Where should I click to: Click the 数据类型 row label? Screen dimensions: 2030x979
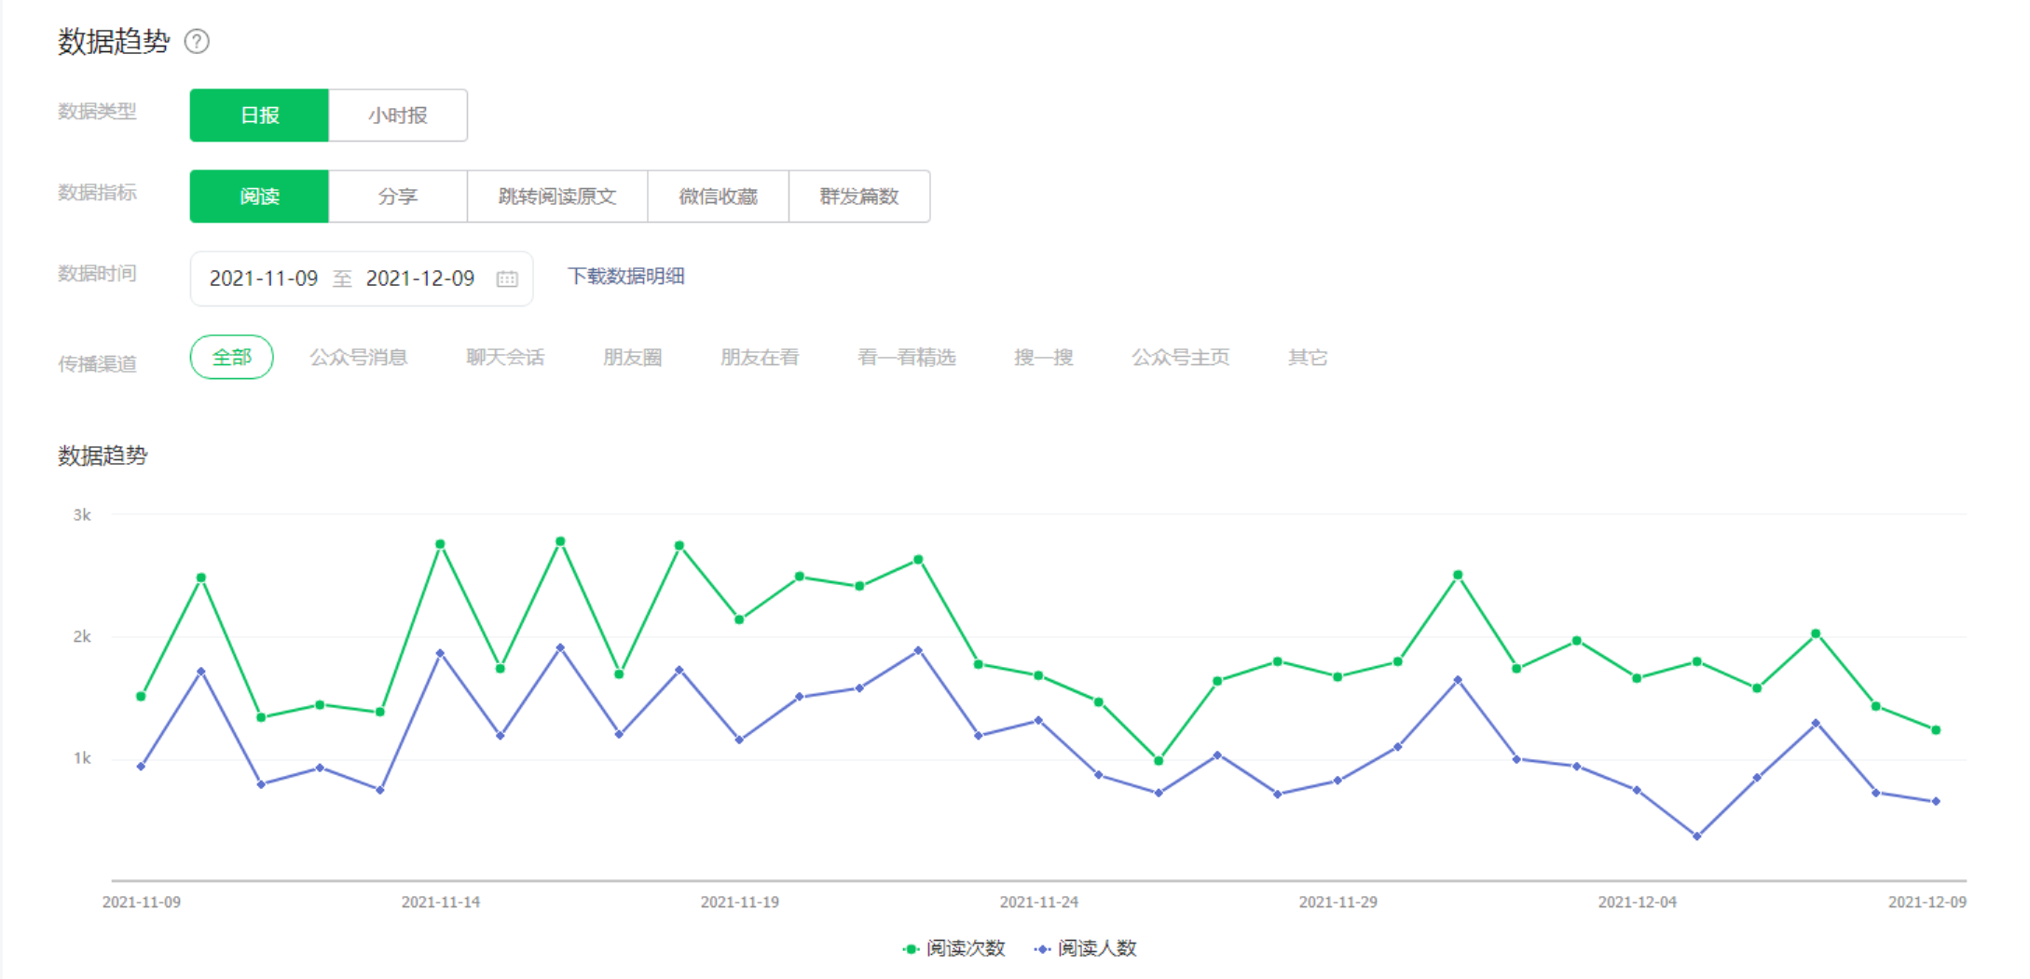pyautogui.click(x=98, y=112)
